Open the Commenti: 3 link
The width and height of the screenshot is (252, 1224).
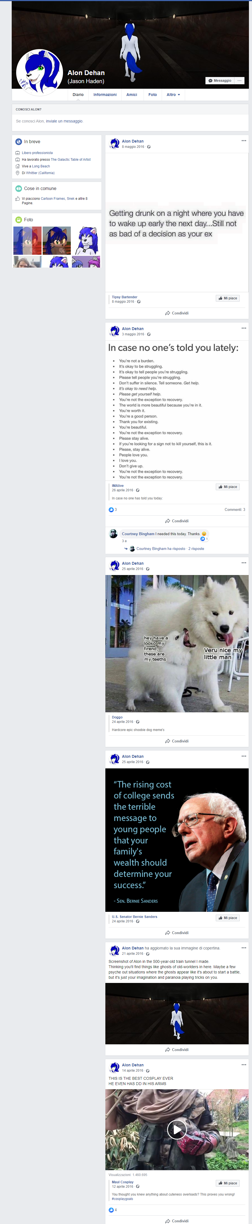click(235, 510)
